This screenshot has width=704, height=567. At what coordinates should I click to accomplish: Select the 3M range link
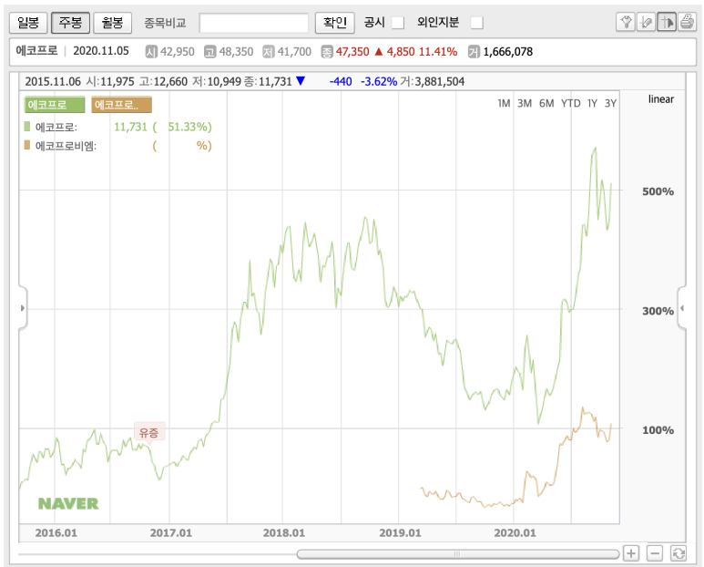point(525,103)
